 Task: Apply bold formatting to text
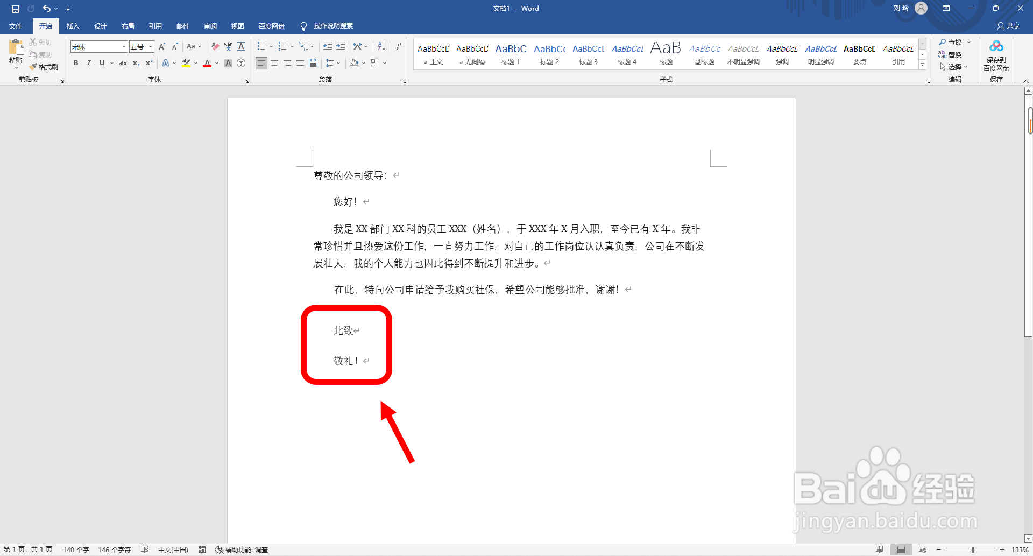(76, 63)
